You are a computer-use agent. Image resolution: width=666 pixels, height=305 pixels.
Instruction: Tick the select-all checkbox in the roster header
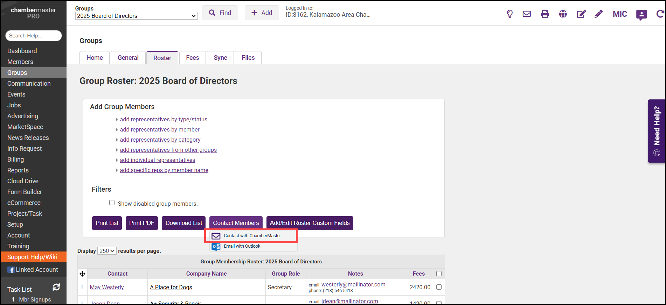439,274
